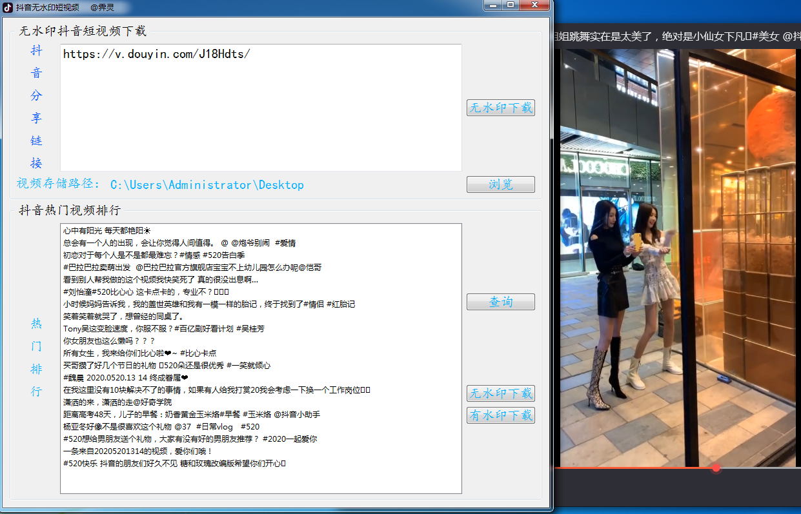
Task: Select the row "心中有阳光 每天都艳阳"
Action: (261, 230)
